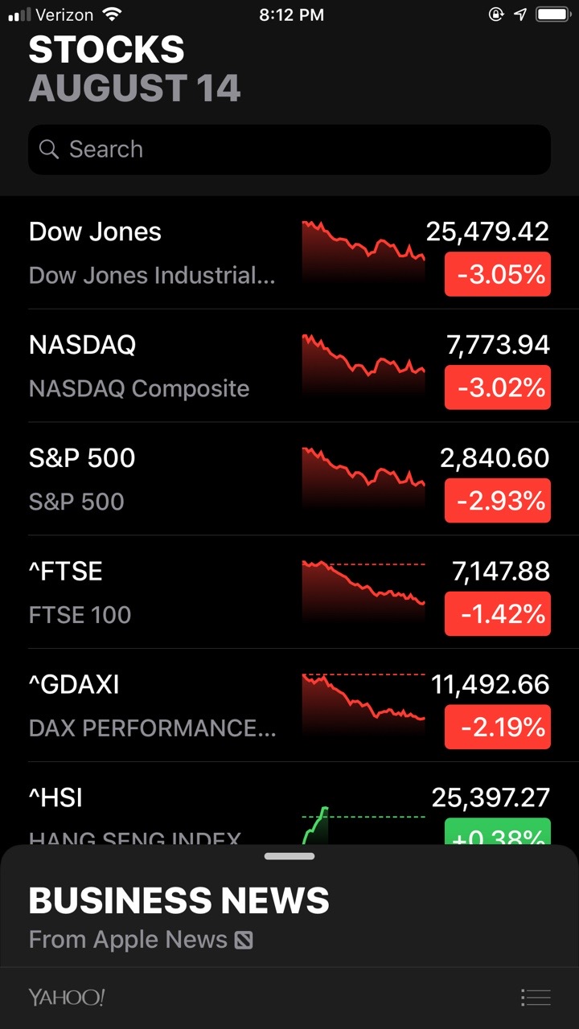This screenshot has width=579, height=1029.
Task: Toggle Dow Jones -3.05% change badge
Action: pyautogui.click(x=497, y=275)
